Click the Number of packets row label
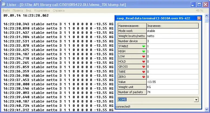Image resolution: width=210 pixels, height=113 pixels. coord(132,92)
